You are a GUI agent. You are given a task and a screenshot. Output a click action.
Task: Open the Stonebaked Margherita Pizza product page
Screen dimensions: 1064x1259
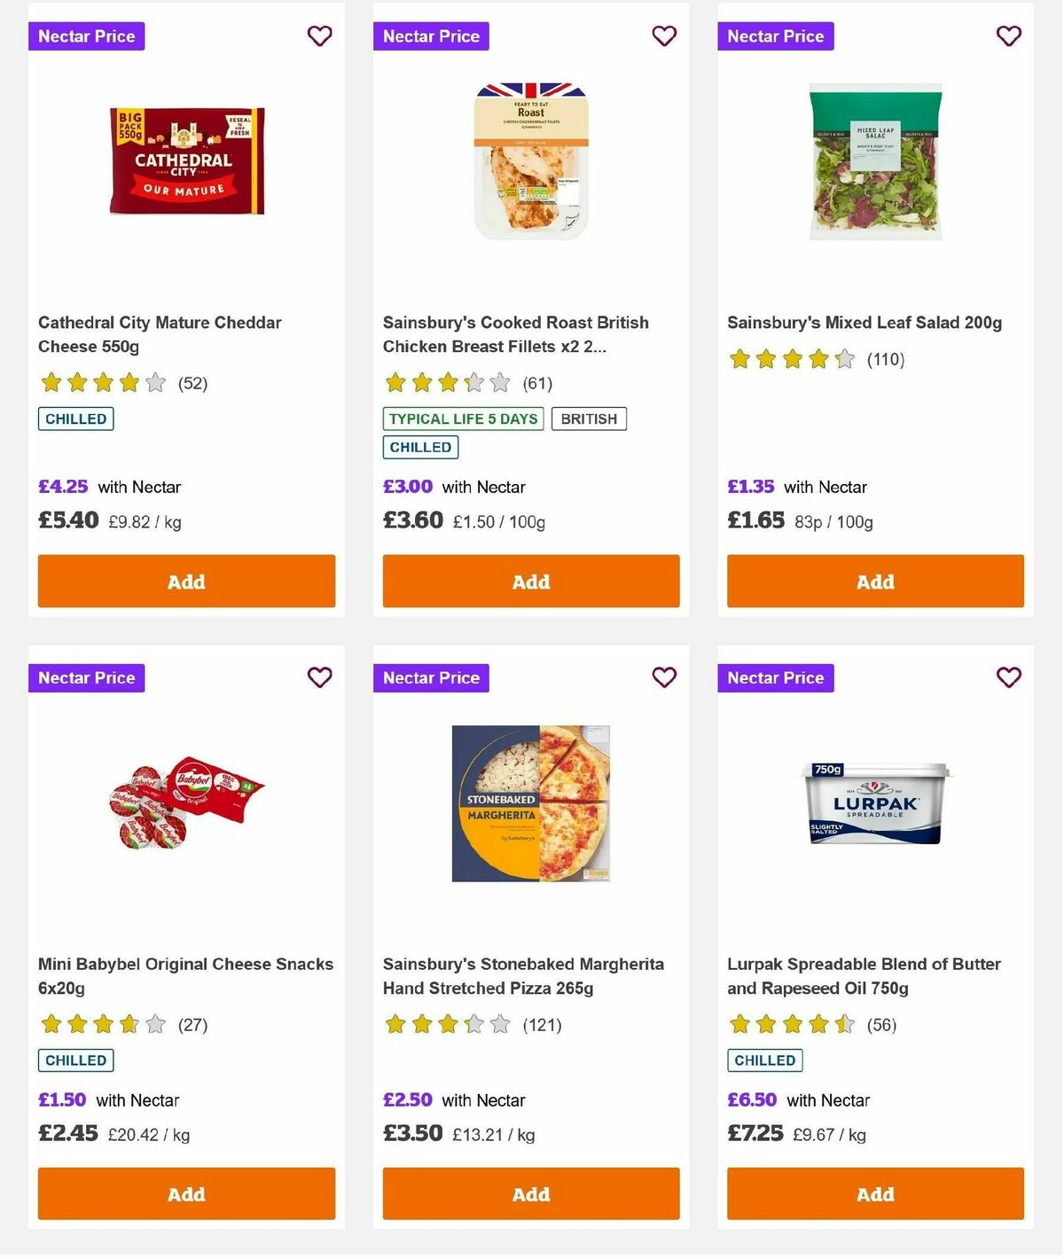(522, 975)
